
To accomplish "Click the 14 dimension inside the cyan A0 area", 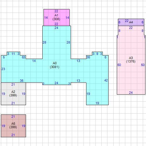I will (x=34, y=61).
